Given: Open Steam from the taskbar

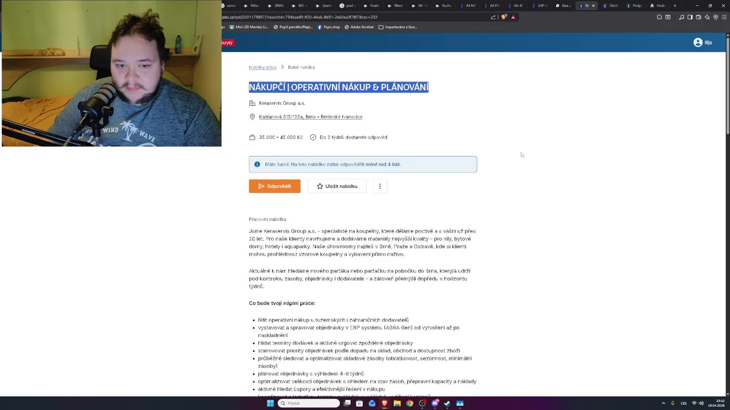Looking at the screenshot, I should click(x=447, y=403).
